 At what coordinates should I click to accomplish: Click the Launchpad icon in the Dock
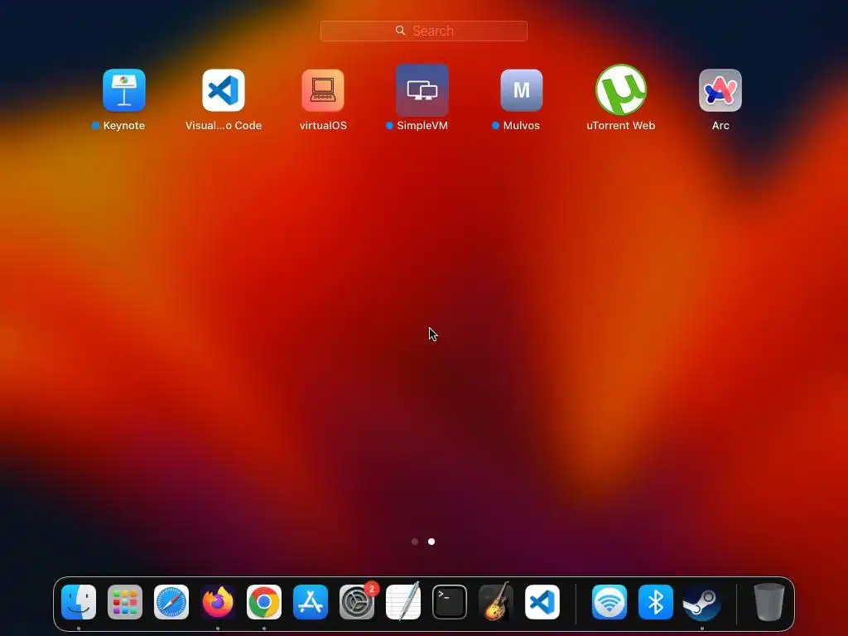click(x=125, y=602)
